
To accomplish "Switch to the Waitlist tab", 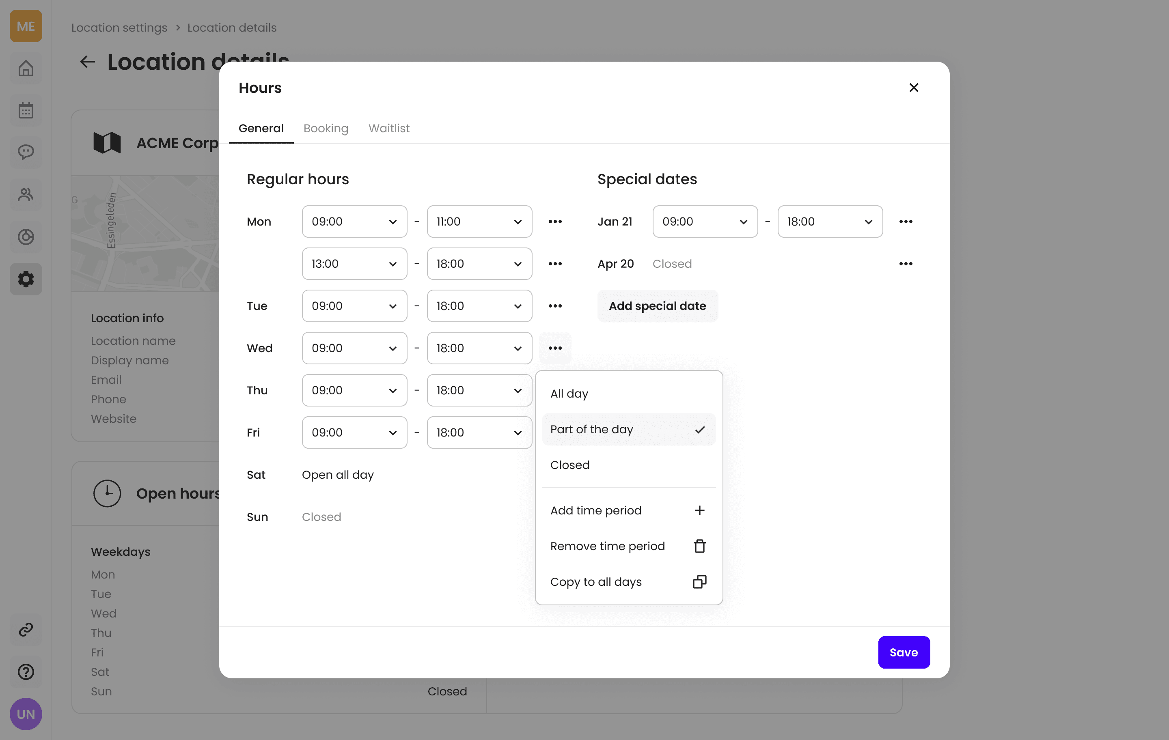I will [389, 129].
